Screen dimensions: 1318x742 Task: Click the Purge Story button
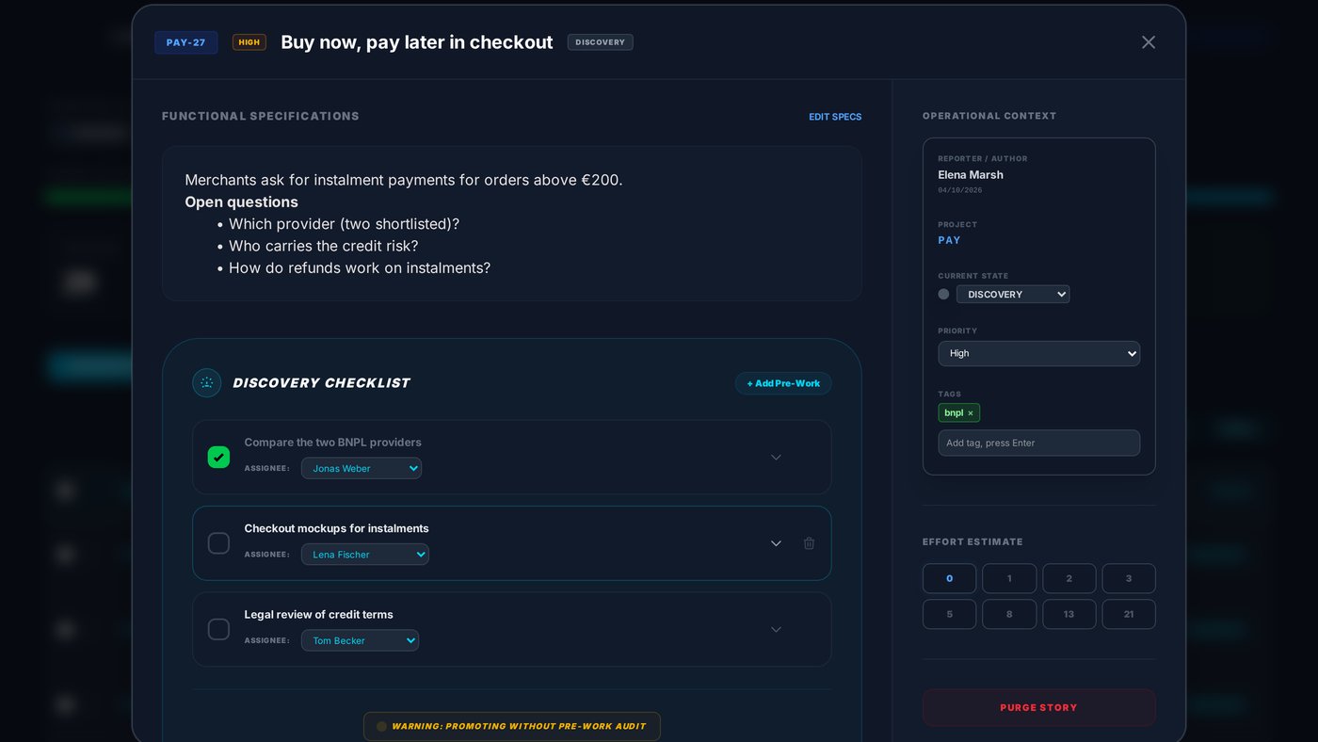click(1039, 707)
